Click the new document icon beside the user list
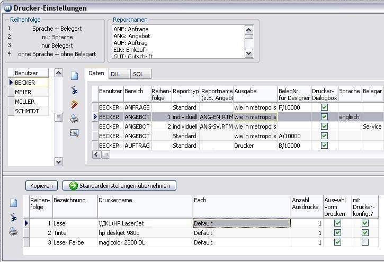 (x=74, y=76)
